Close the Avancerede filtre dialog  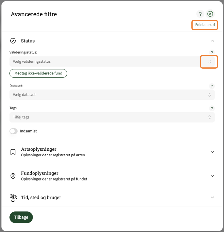(x=210, y=14)
